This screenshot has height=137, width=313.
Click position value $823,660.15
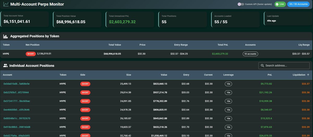coord(160,84)
